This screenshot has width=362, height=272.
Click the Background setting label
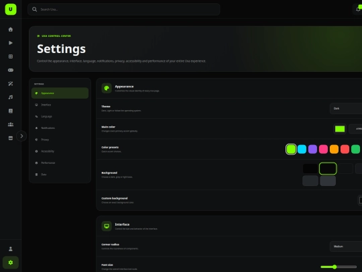coord(109,173)
